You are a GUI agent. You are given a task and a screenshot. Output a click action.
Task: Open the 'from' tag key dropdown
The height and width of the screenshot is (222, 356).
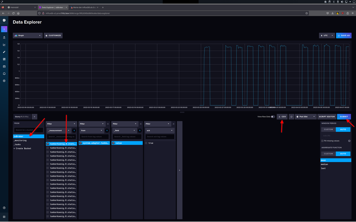tap(93, 130)
